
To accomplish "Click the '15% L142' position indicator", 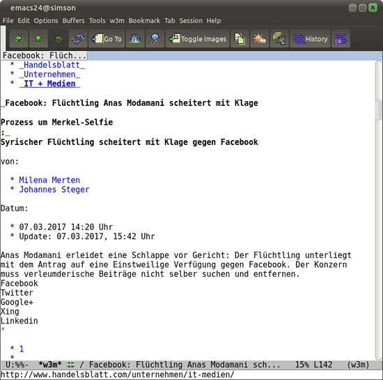I will click(x=313, y=365).
